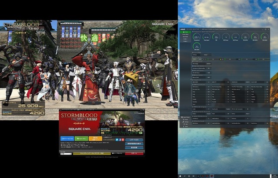Open Help in Ryzen Master sidebar
278x178 pixels.
(x=184, y=124)
